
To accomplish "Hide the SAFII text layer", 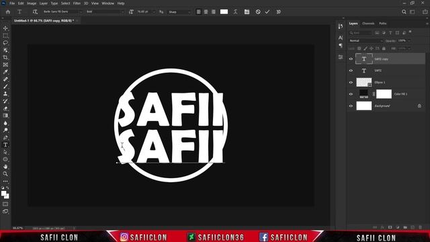I will (x=351, y=71).
